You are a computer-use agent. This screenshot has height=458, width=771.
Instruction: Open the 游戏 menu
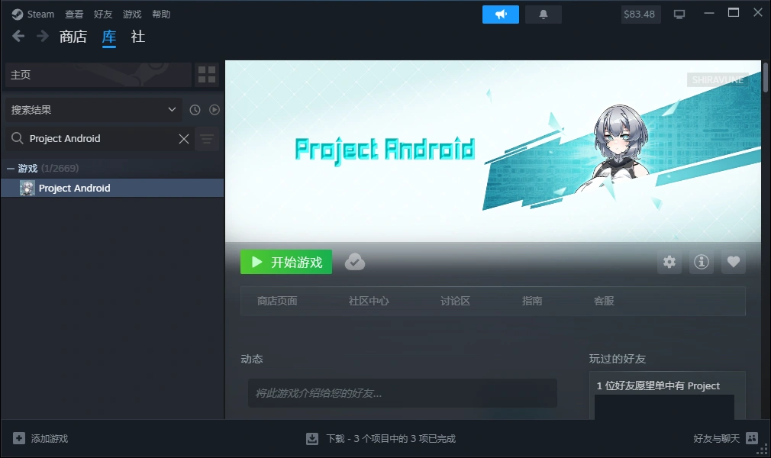tap(132, 15)
